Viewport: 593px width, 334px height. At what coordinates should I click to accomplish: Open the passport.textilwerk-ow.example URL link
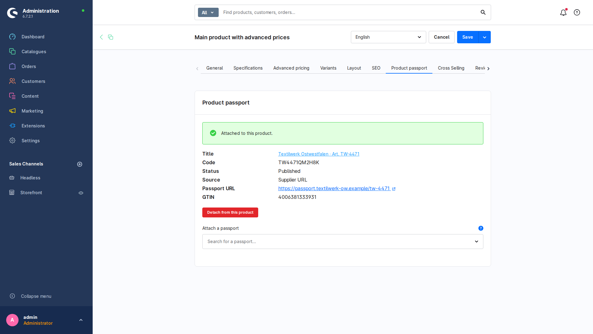click(334, 189)
